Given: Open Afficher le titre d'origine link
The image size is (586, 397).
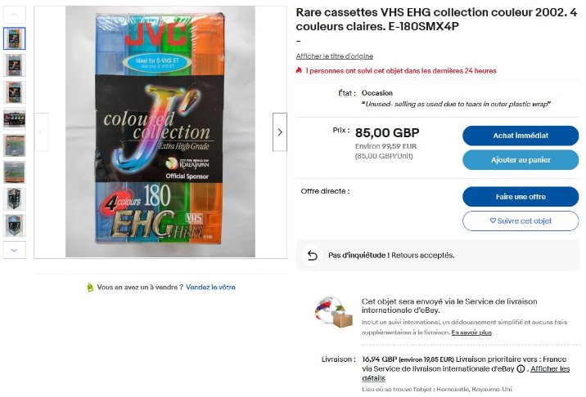Looking at the screenshot, I should pyautogui.click(x=334, y=56).
